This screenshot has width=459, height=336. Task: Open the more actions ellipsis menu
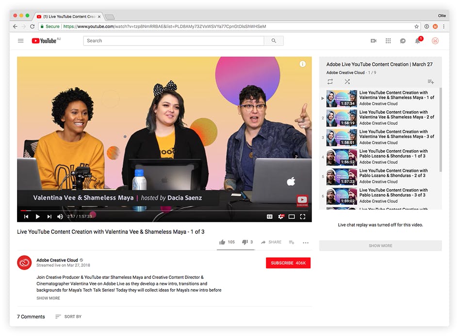click(x=306, y=243)
